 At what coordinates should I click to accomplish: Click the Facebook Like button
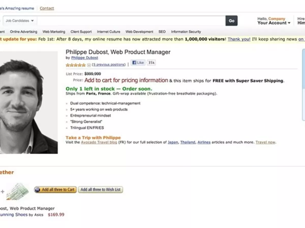pyautogui.click(x=138, y=63)
